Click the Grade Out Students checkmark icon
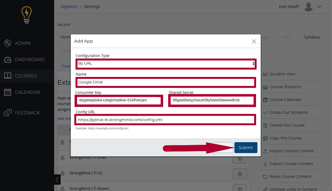The image size is (332, 191). tap(265, 112)
